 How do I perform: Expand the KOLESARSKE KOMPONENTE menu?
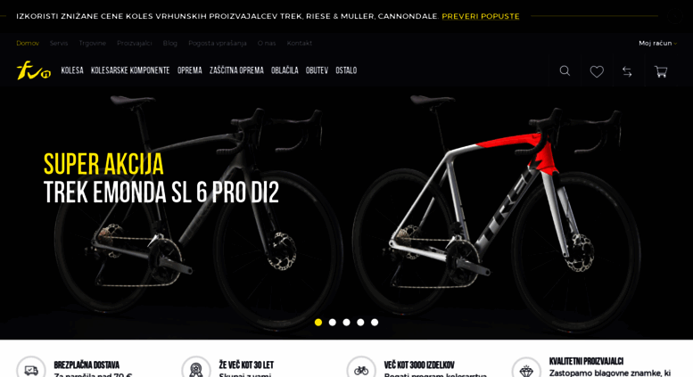point(130,70)
